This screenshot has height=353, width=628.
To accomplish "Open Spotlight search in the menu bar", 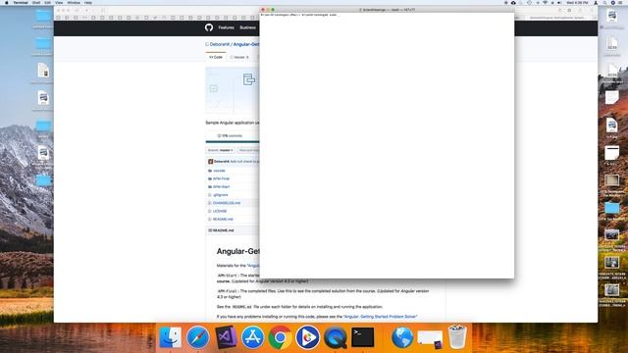I will coord(604,2).
